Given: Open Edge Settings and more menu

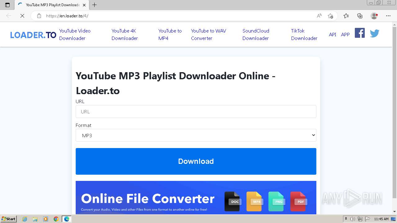Looking at the screenshot, I should point(388,16).
